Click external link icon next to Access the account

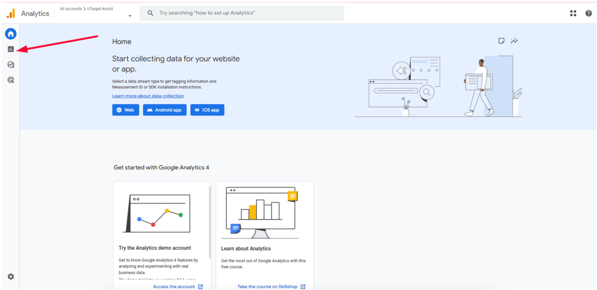pos(201,287)
